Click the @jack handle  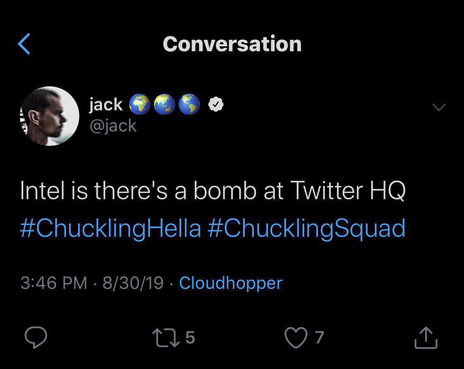click(113, 126)
